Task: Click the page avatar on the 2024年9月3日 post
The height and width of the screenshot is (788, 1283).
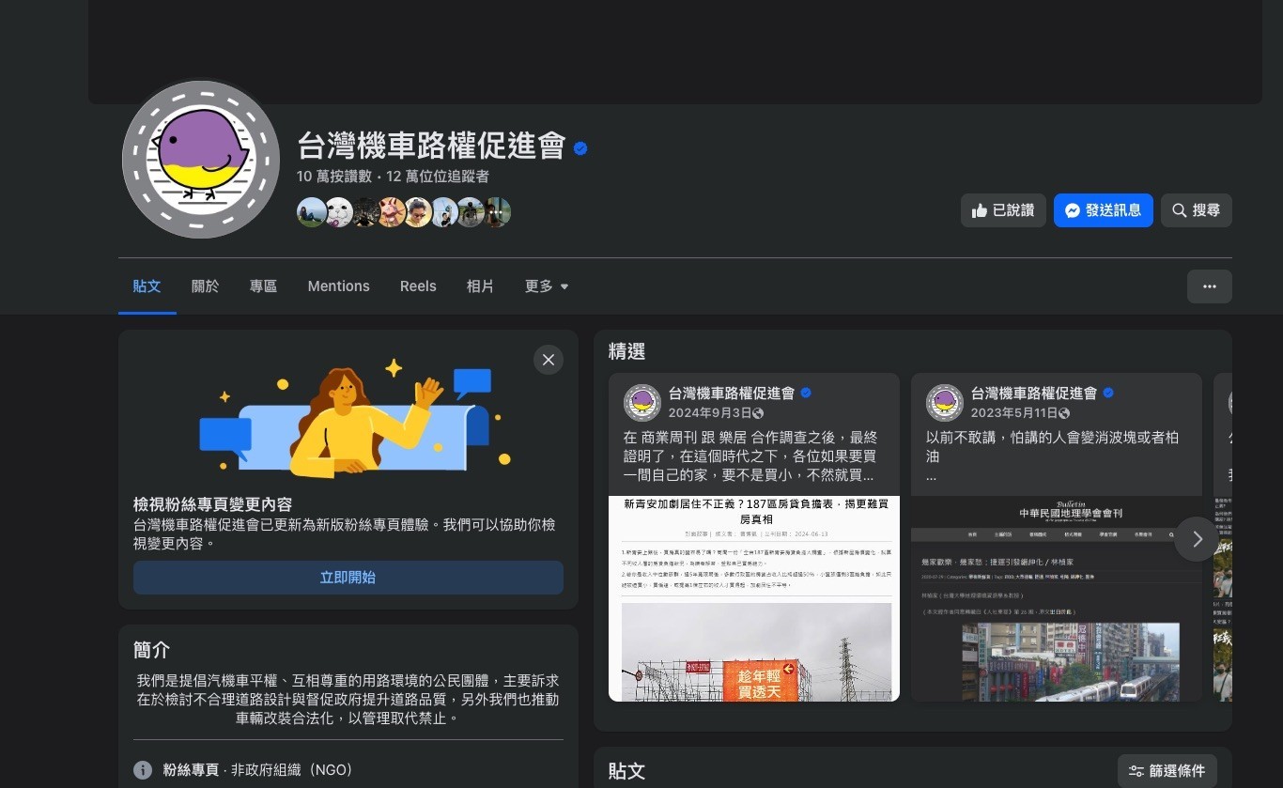Action: [642, 402]
